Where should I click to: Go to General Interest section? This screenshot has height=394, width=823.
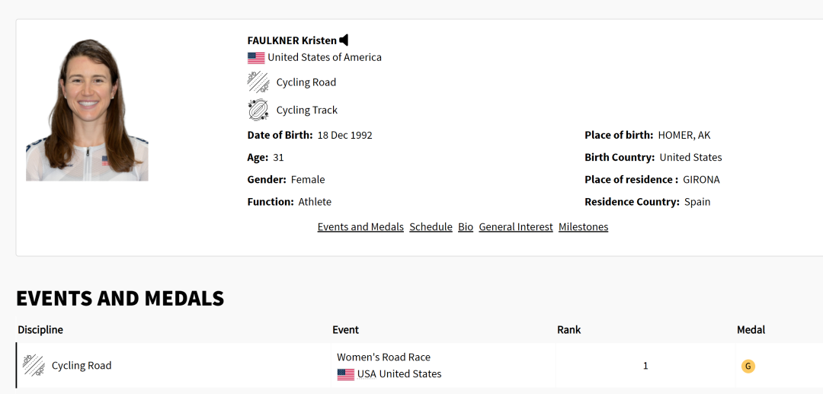point(516,226)
